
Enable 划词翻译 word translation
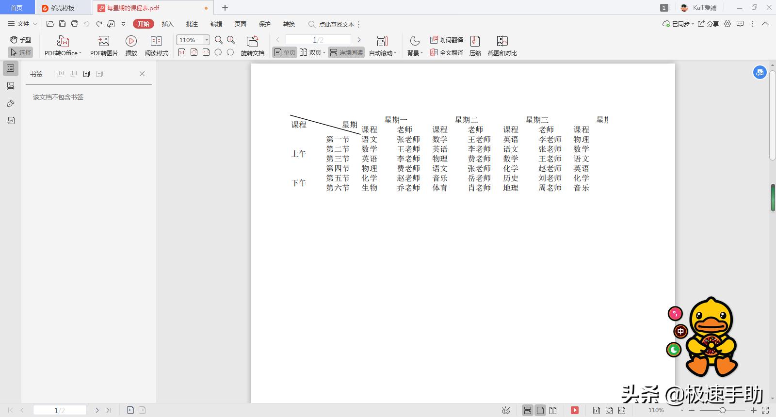(447, 40)
